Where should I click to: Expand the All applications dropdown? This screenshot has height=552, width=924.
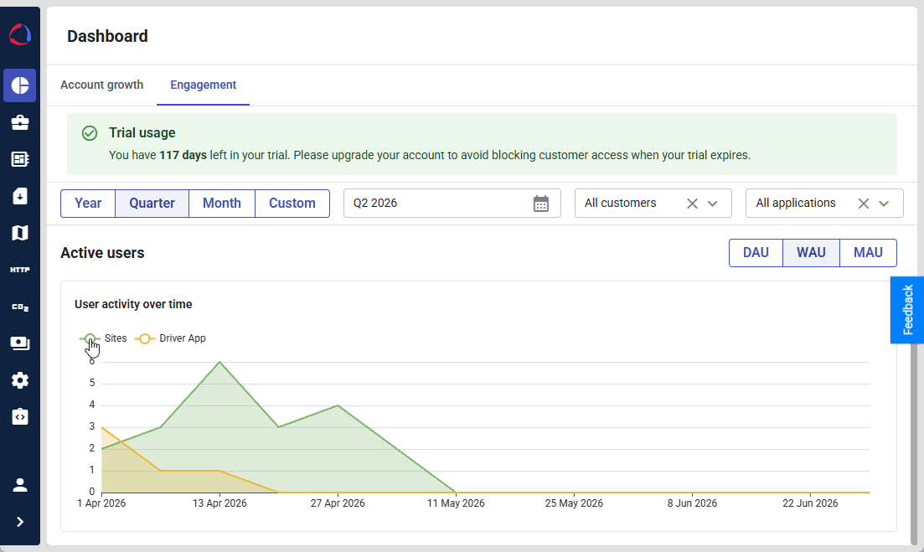(884, 204)
